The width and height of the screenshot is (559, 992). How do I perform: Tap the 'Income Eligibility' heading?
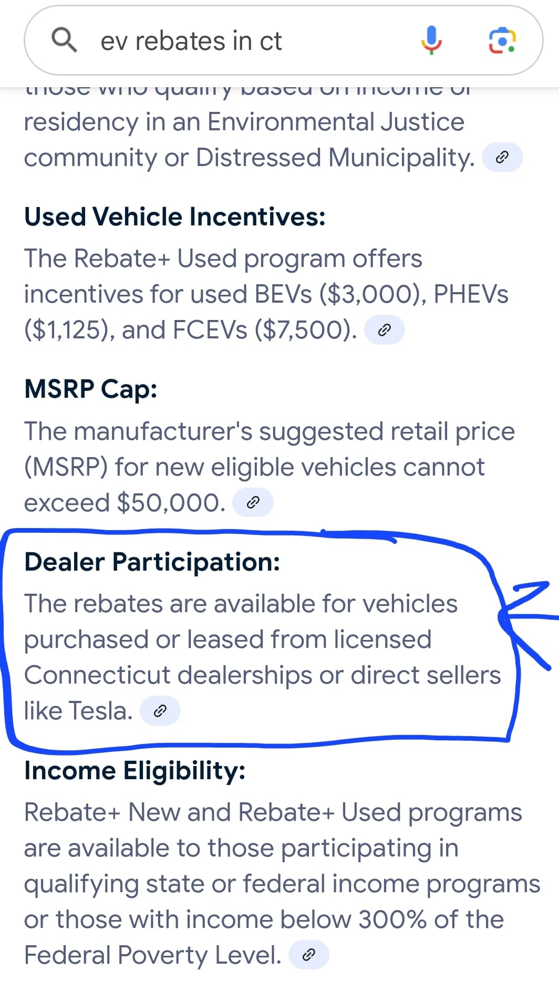pyautogui.click(x=134, y=771)
